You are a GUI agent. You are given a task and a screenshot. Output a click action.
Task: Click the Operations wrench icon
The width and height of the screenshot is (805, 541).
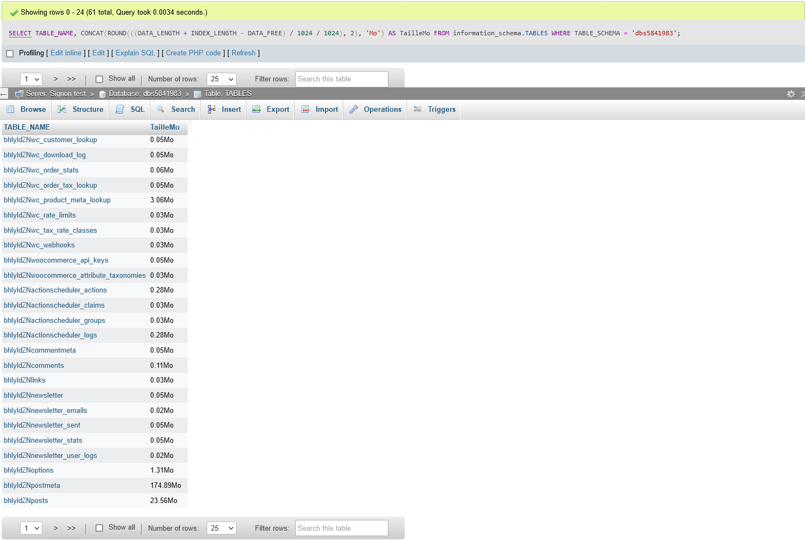[354, 109]
